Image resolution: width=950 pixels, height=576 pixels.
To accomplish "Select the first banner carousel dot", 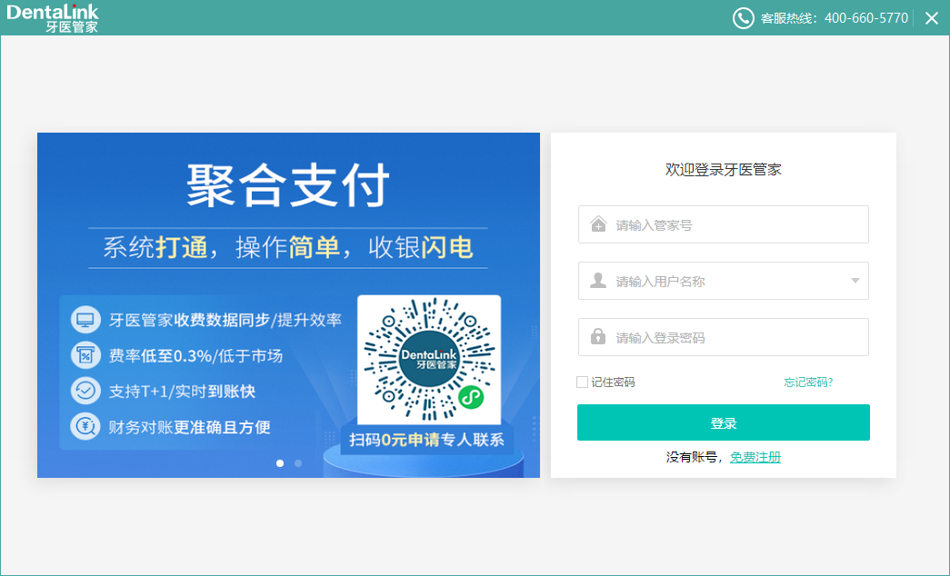I will (280, 463).
